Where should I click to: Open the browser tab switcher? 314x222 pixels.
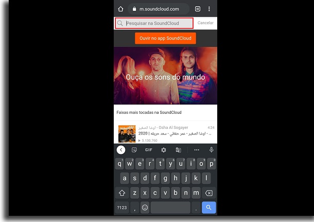[x=198, y=9]
